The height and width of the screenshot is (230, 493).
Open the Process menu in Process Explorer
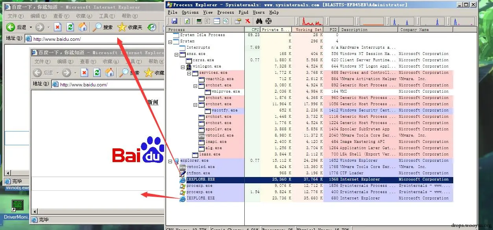point(225,12)
